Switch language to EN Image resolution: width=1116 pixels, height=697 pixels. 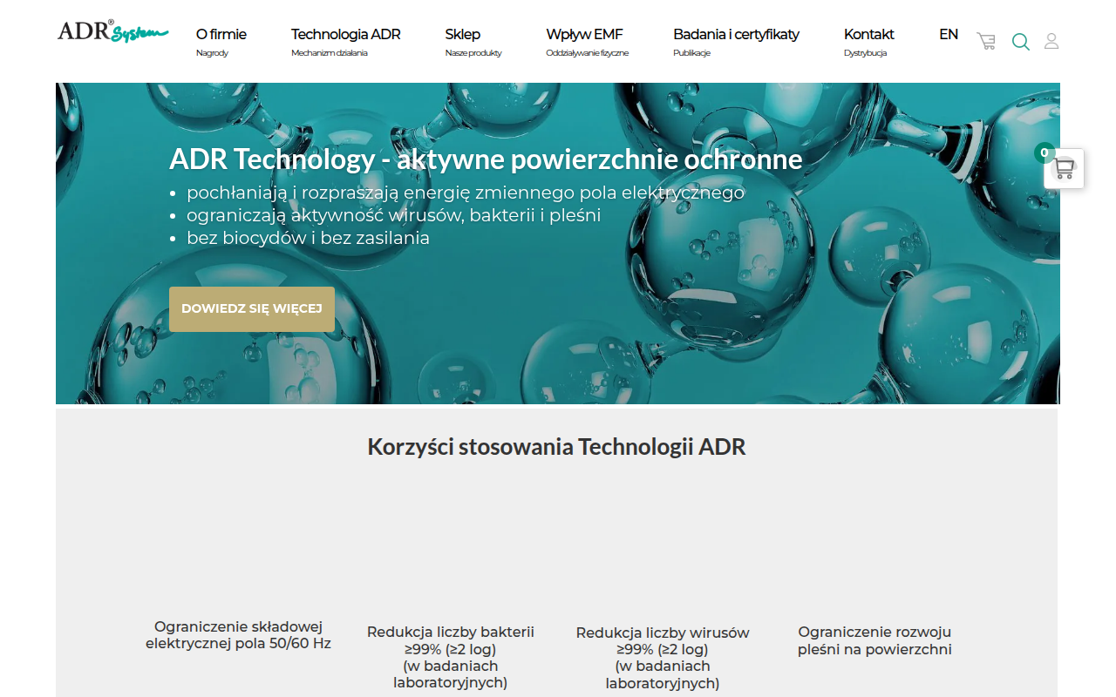[x=949, y=35]
